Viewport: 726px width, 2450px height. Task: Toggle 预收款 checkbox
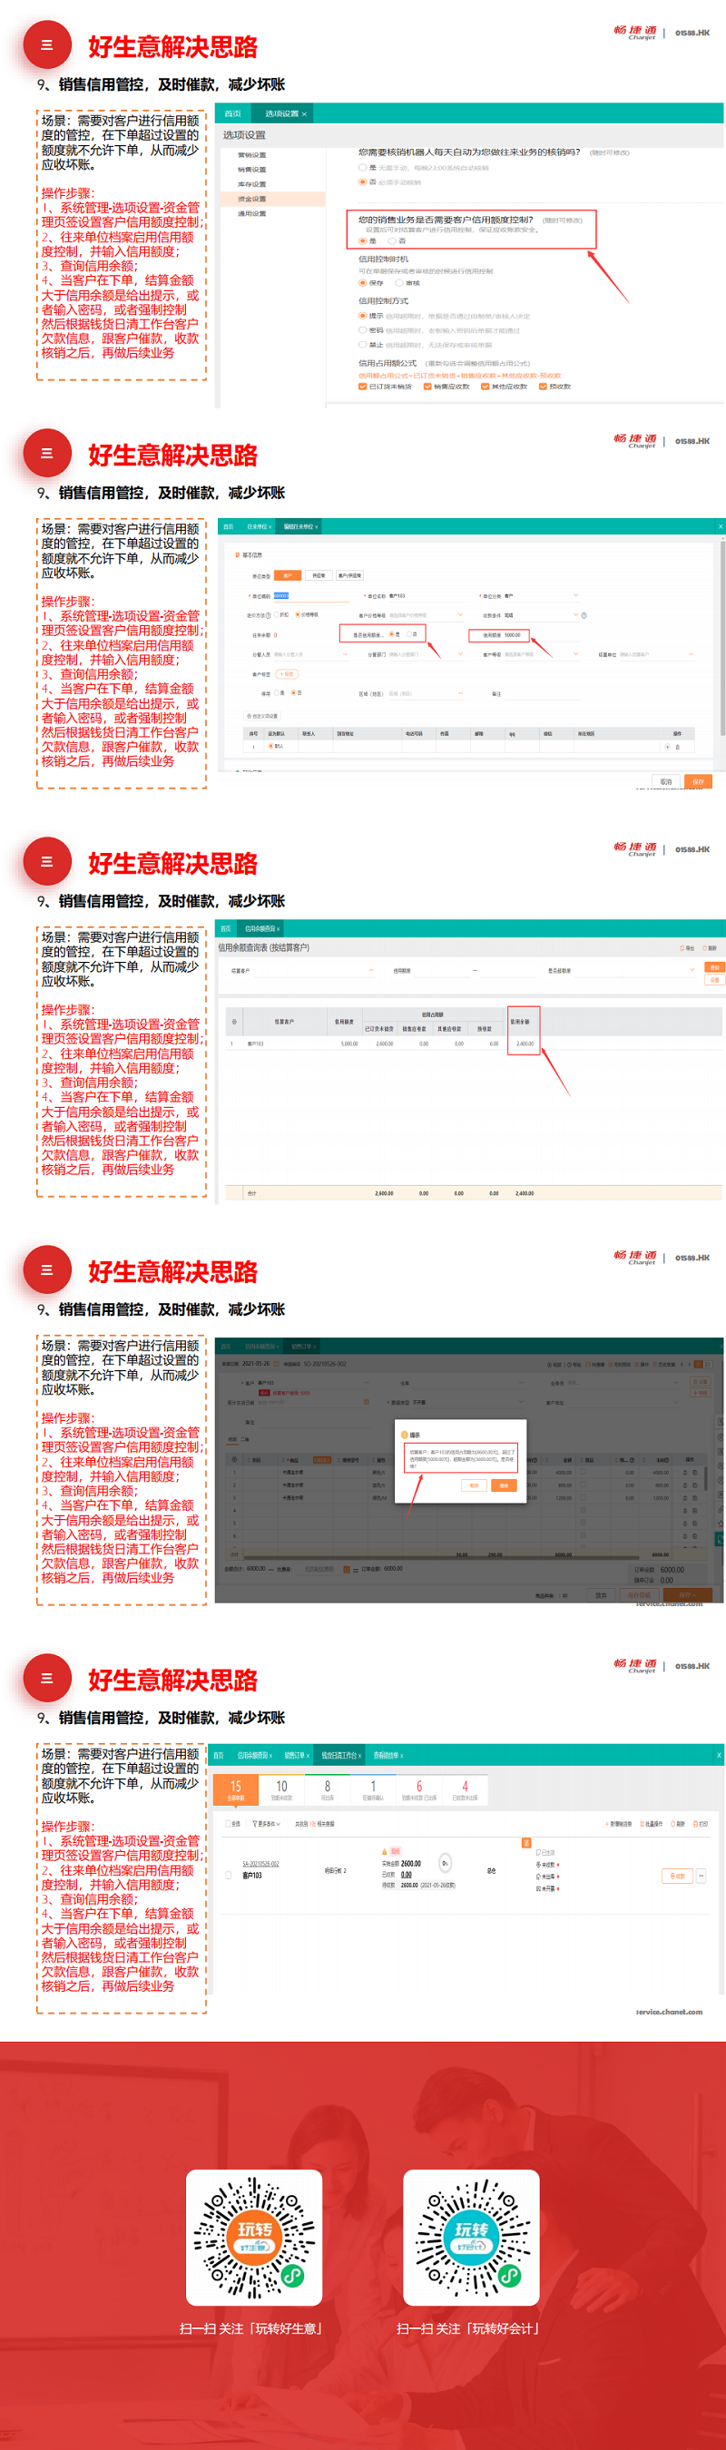(x=544, y=387)
